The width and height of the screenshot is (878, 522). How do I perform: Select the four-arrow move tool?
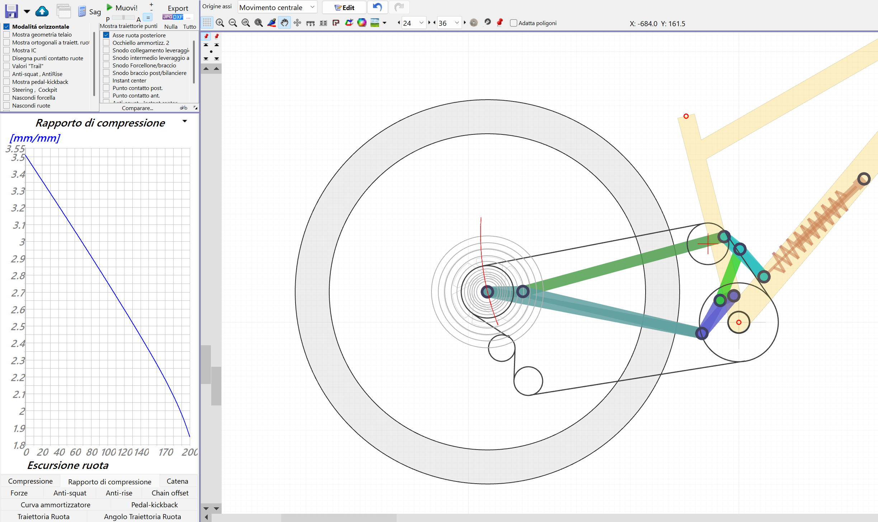pyautogui.click(x=297, y=23)
